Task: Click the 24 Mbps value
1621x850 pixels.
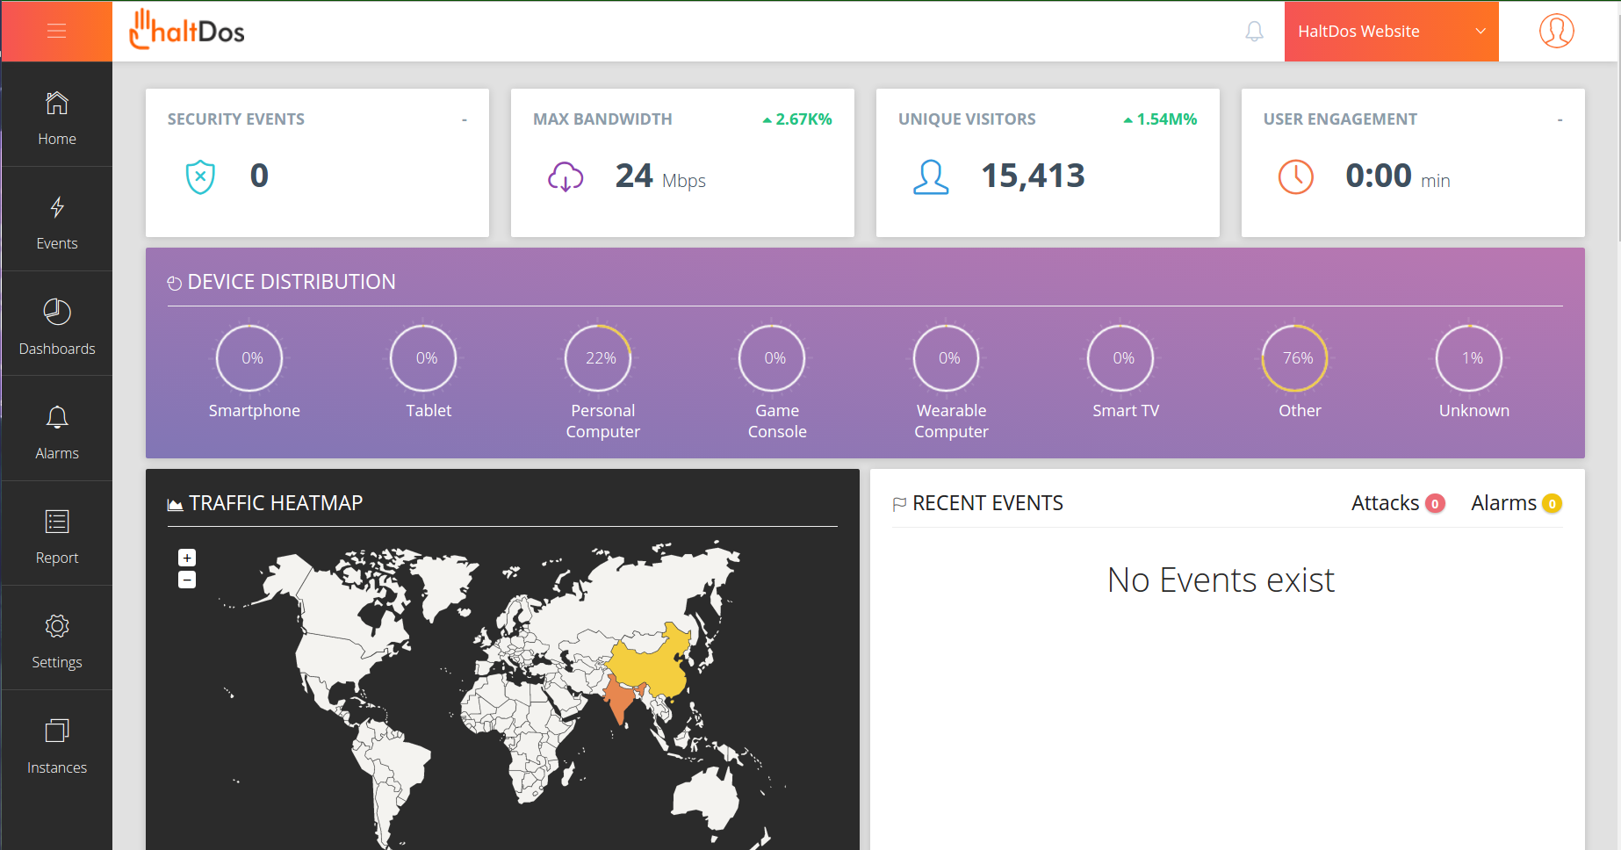Action: pos(660,176)
